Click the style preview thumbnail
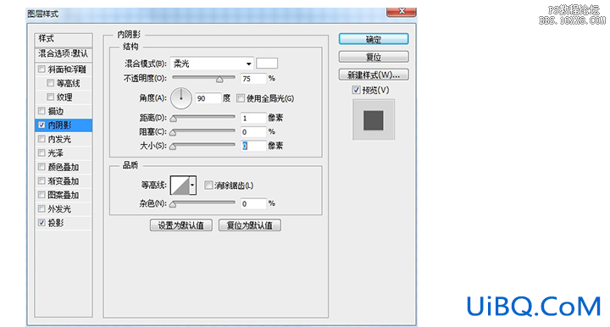Image resolution: width=610 pixels, height=327 pixels. click(374, 119)
